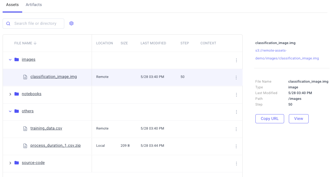Click the folder icon beside notebooks
Screen dimensions: 334x177
pos(16,94)
